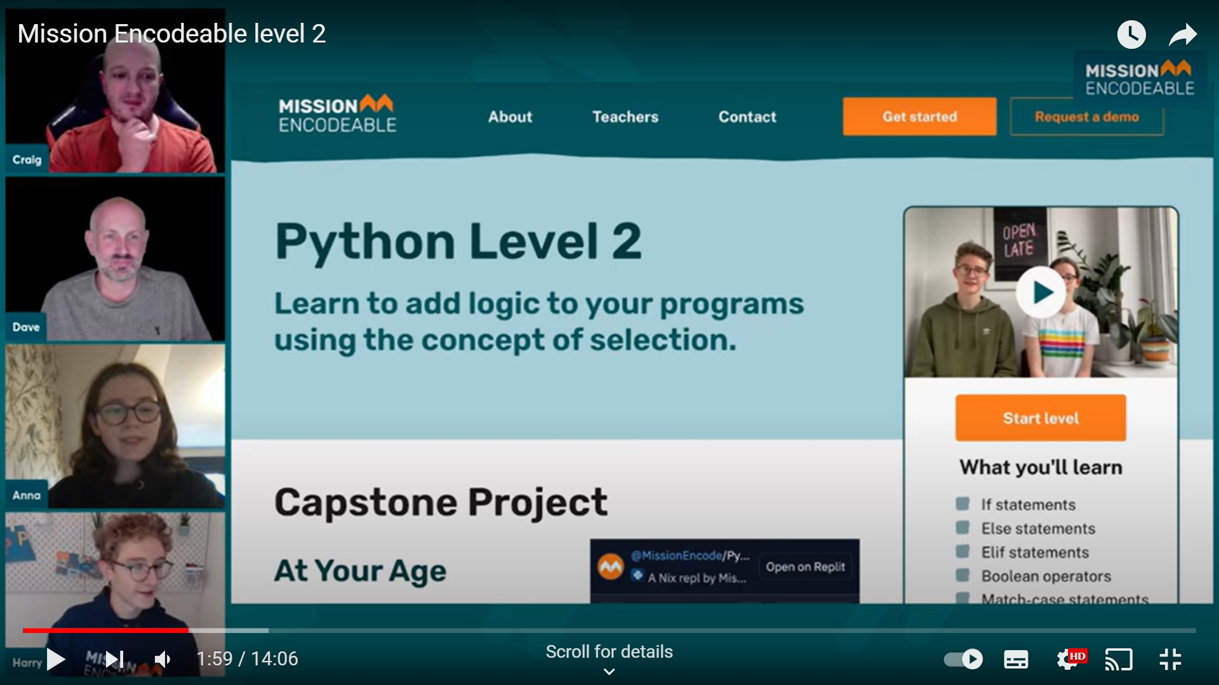
Task: Mute the video volume
Action: coord(163,660)
